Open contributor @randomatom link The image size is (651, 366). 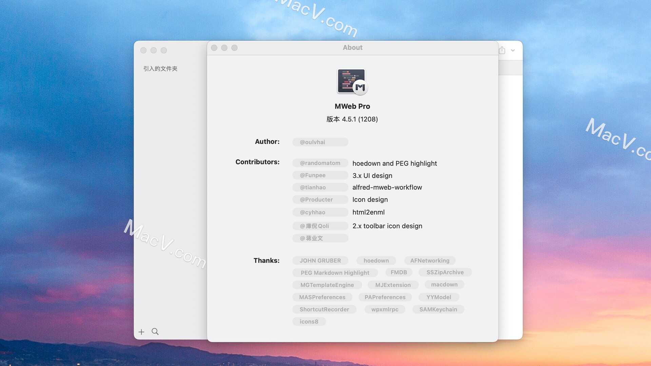pos(320,163)
